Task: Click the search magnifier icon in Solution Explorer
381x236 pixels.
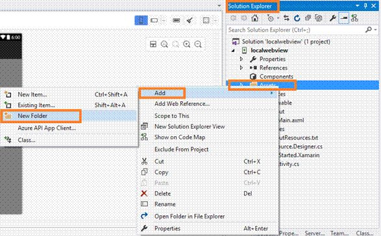Action: (x=369, y=30)
